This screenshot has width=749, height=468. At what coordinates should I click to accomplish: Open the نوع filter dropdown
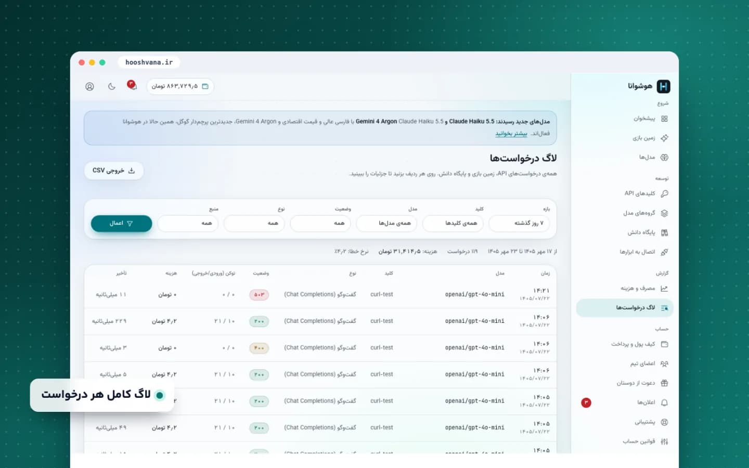click(x=254, y=223)
